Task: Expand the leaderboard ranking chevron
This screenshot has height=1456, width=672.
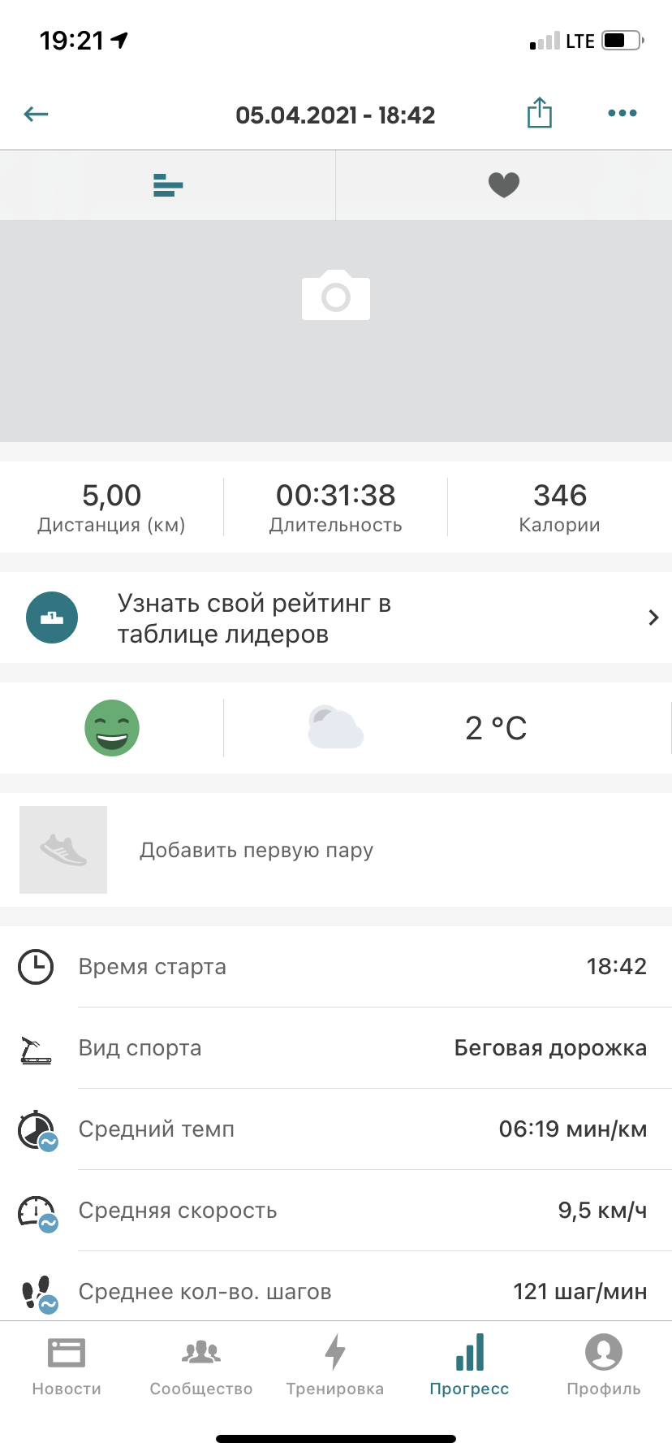Action: coord(653,617)
